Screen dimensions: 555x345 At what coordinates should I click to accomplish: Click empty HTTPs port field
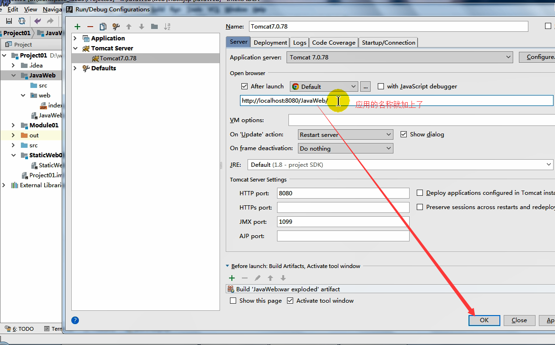pyautogui.click(x=343, y=207)
